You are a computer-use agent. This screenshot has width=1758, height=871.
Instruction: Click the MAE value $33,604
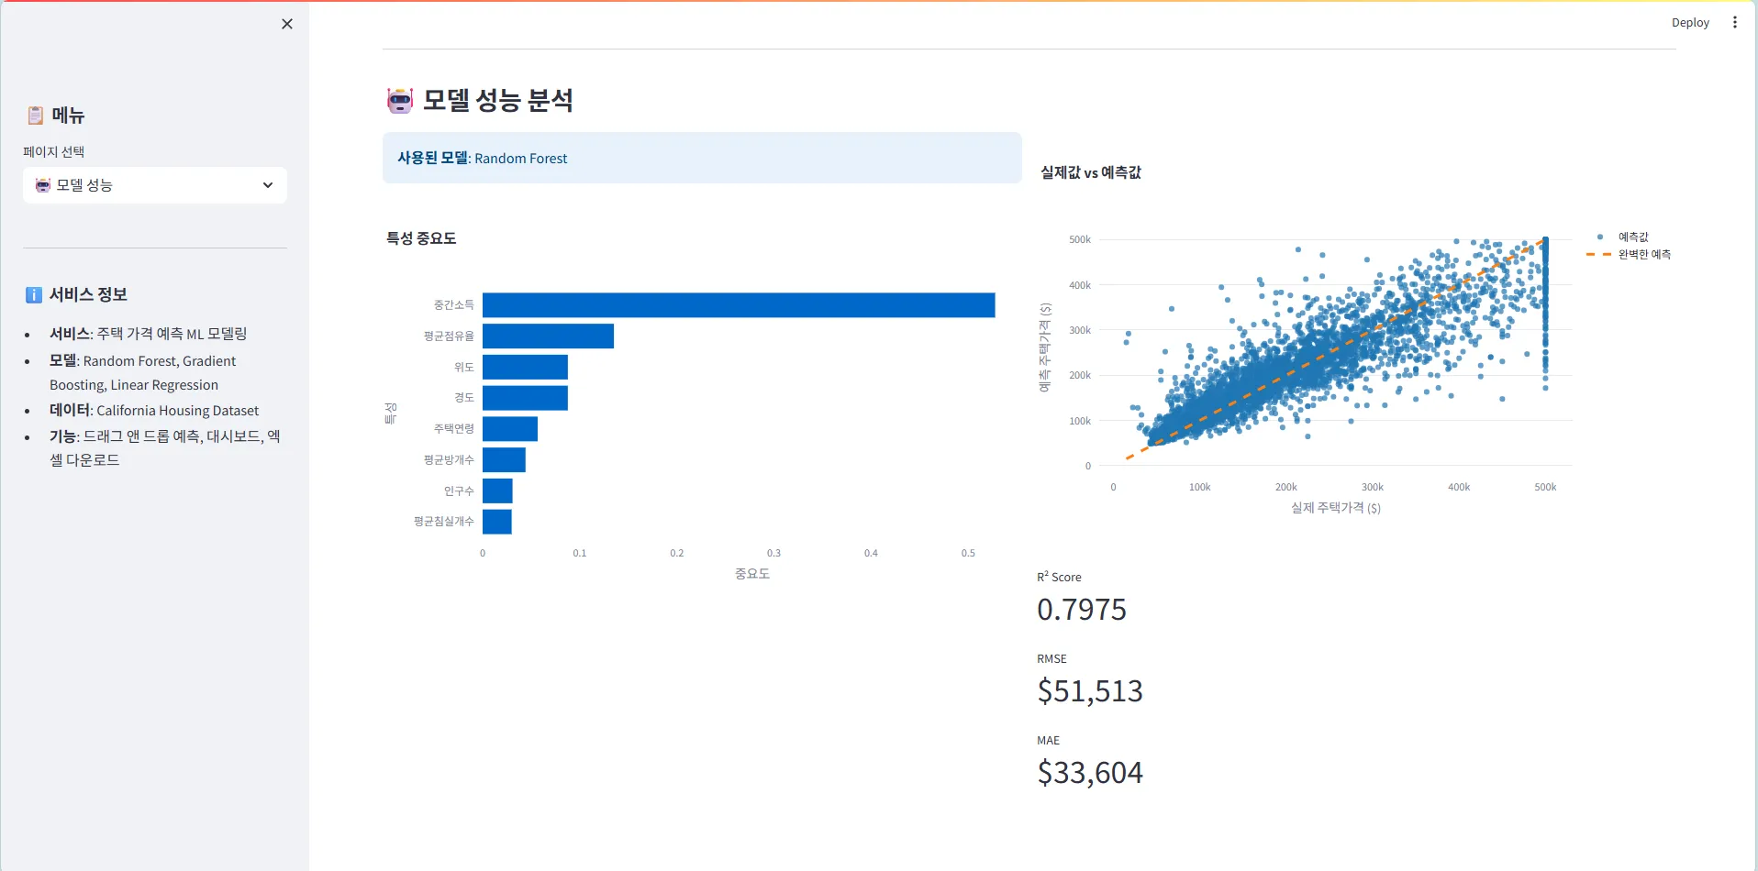(1089, 773)
